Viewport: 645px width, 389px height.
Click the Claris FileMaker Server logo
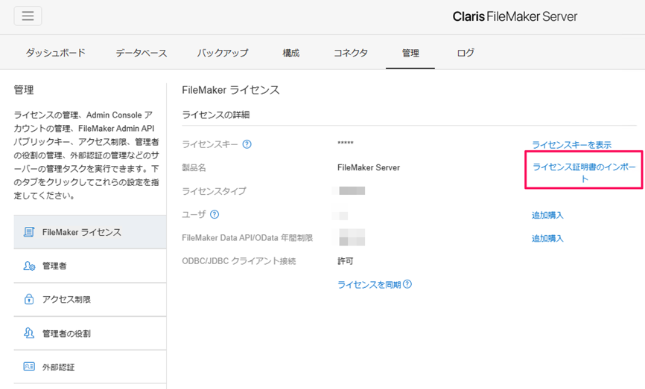(515, 16)
